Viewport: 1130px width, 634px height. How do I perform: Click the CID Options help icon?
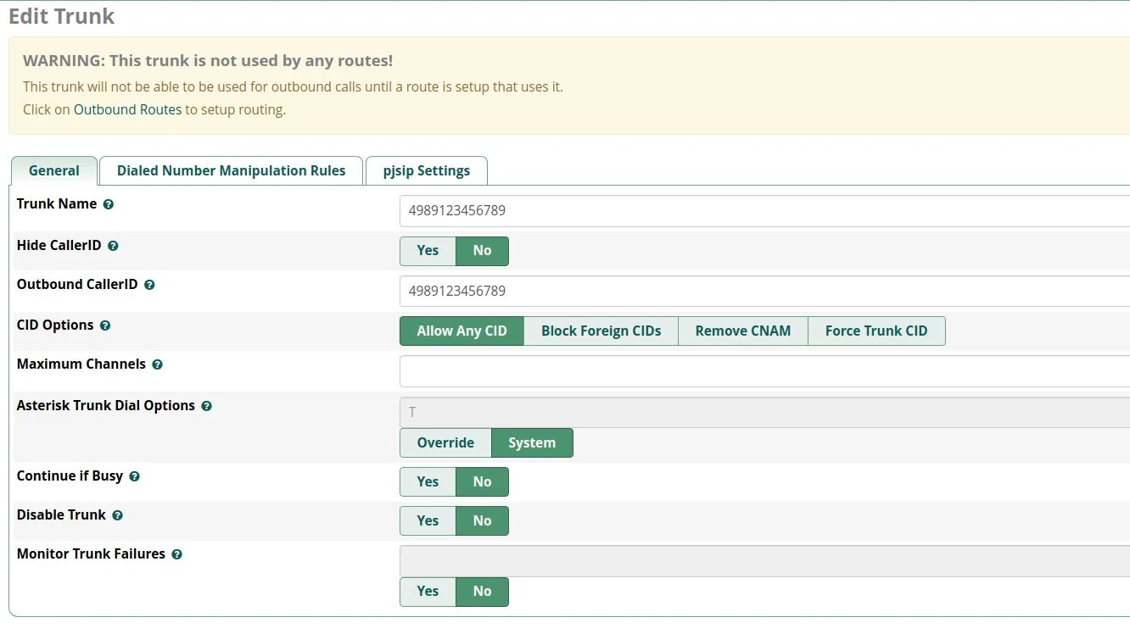tap(105, 325)
